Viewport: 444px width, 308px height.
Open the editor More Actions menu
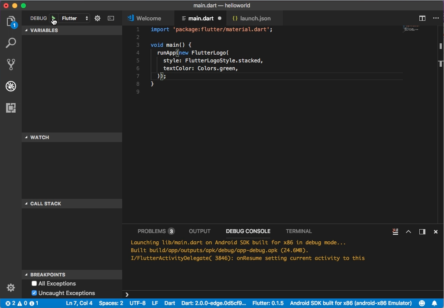tap(436, 18)
